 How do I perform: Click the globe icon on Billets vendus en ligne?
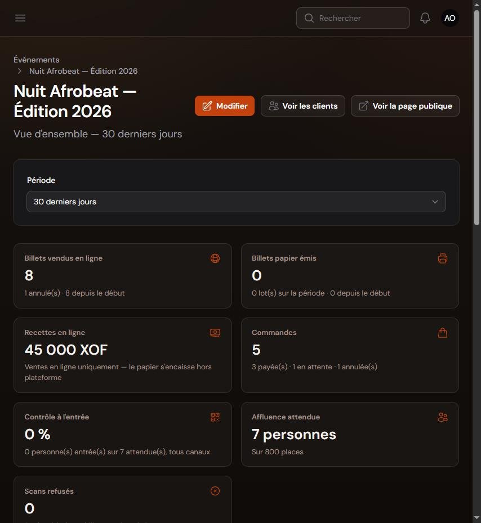click(x=215, y=258)
